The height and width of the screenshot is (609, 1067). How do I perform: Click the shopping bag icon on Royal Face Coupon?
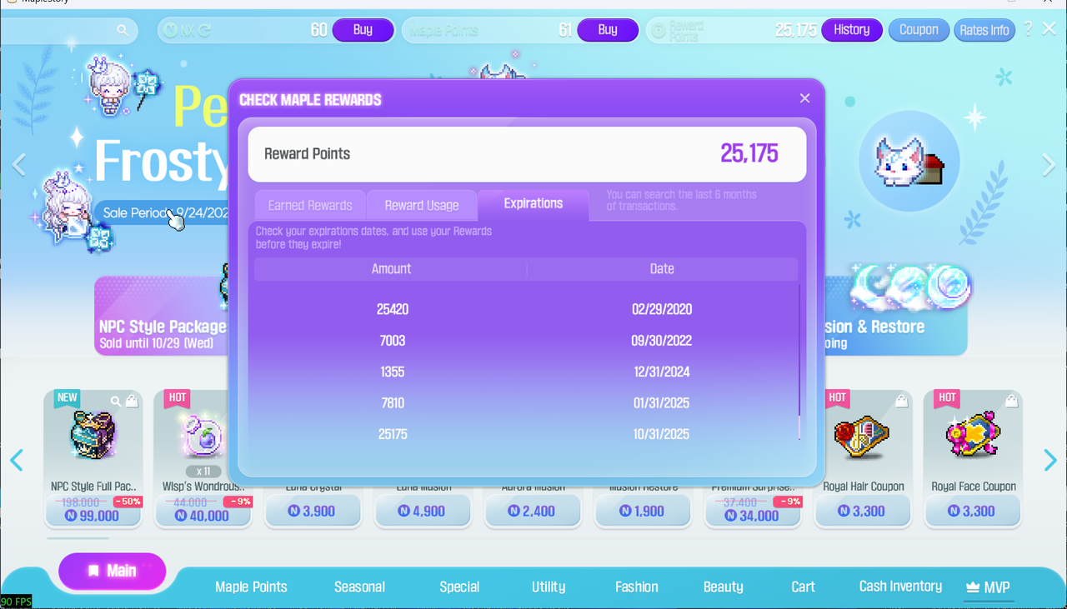(1010, 401)
